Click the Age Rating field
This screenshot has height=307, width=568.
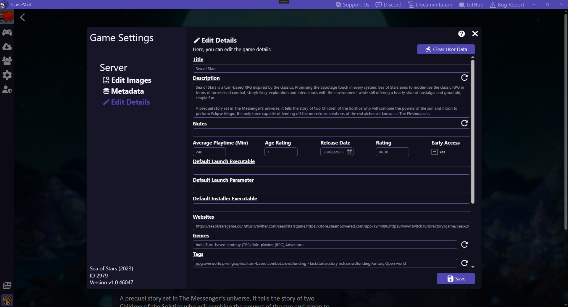point(281,152)
